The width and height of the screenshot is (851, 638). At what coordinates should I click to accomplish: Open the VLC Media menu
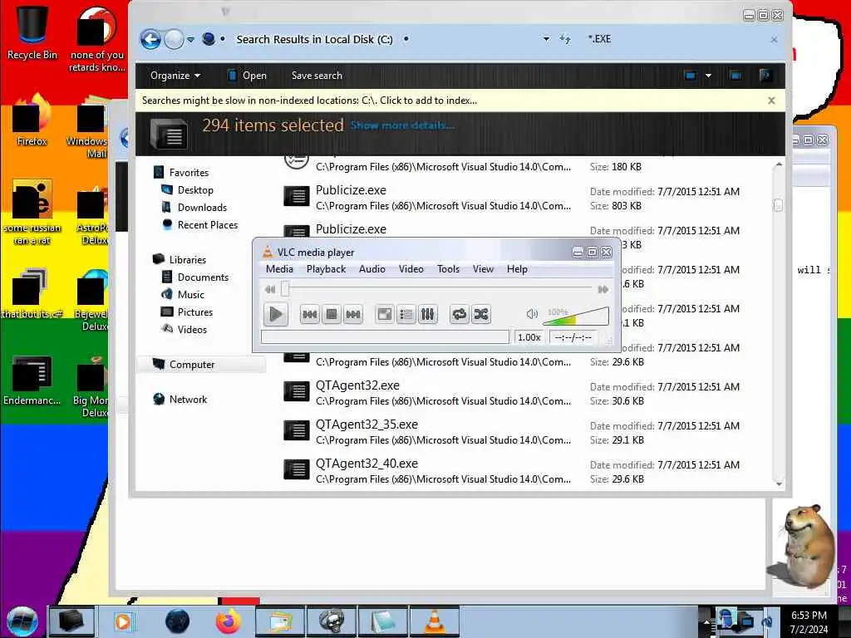[279, 269]
